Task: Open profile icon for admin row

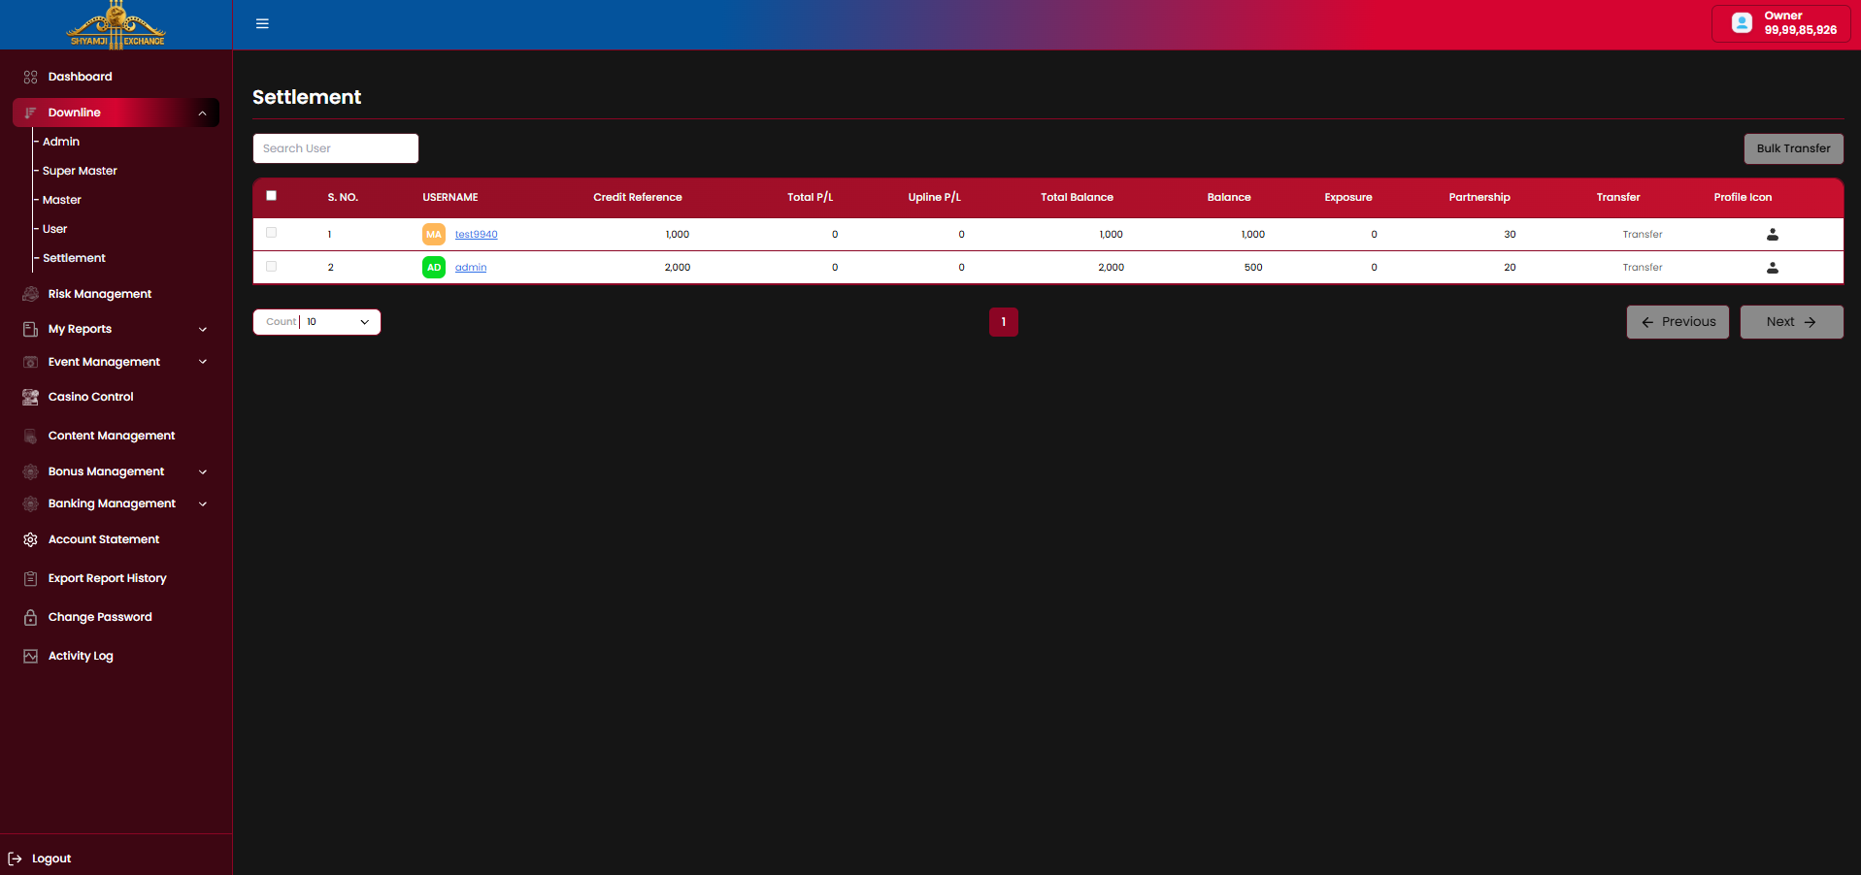Action: pos(1772,268)
